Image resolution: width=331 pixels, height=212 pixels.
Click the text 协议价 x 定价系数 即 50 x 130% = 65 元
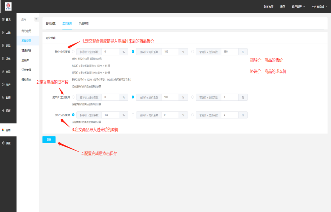[x=91, y=66]
